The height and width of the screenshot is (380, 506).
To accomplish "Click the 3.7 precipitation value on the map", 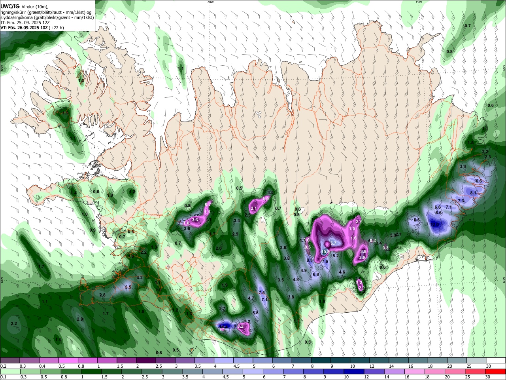I will coord(222,308).
